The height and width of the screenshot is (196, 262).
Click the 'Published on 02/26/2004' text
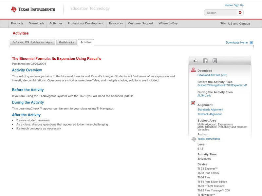(x=29, y=64)
